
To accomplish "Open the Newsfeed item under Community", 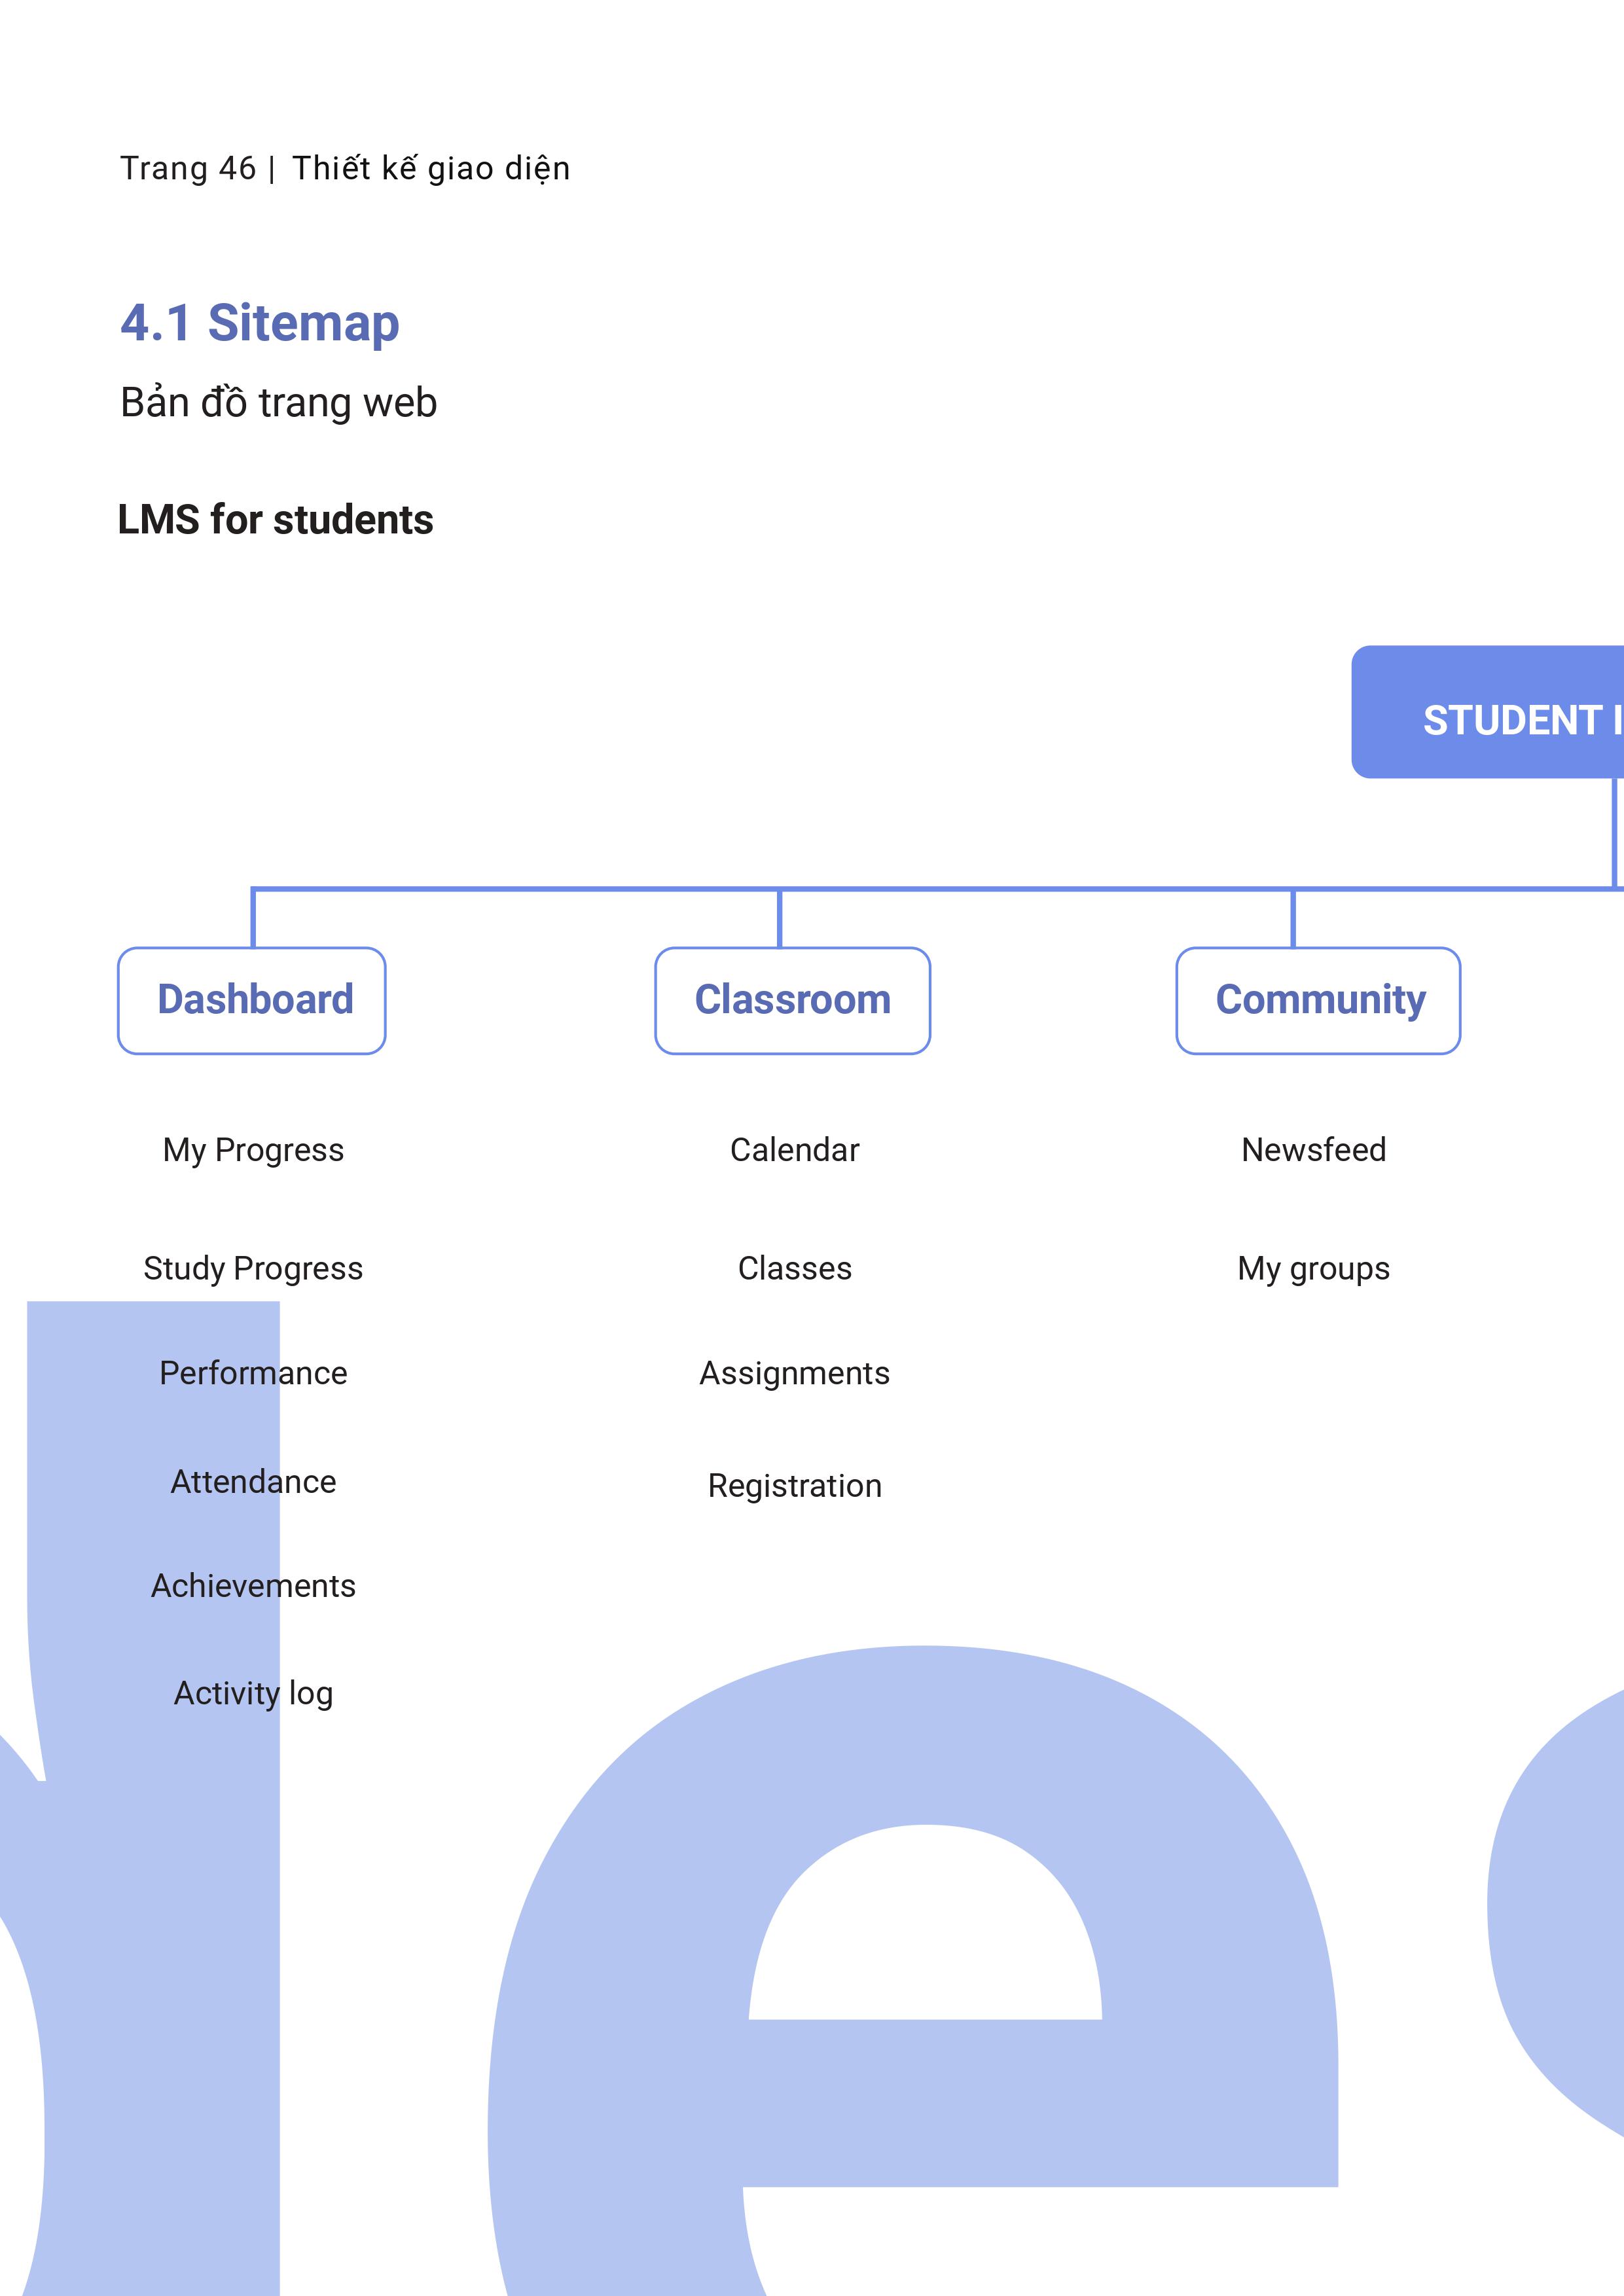I will (x=1313, y=1150).
